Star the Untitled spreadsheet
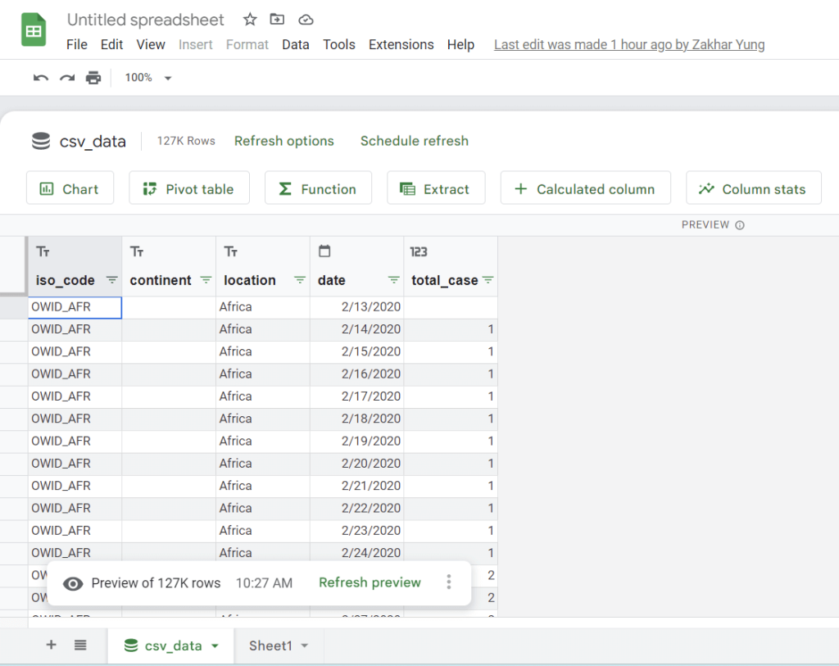Image resolution: width=839 pixels, height=666 pixels. 249,19
